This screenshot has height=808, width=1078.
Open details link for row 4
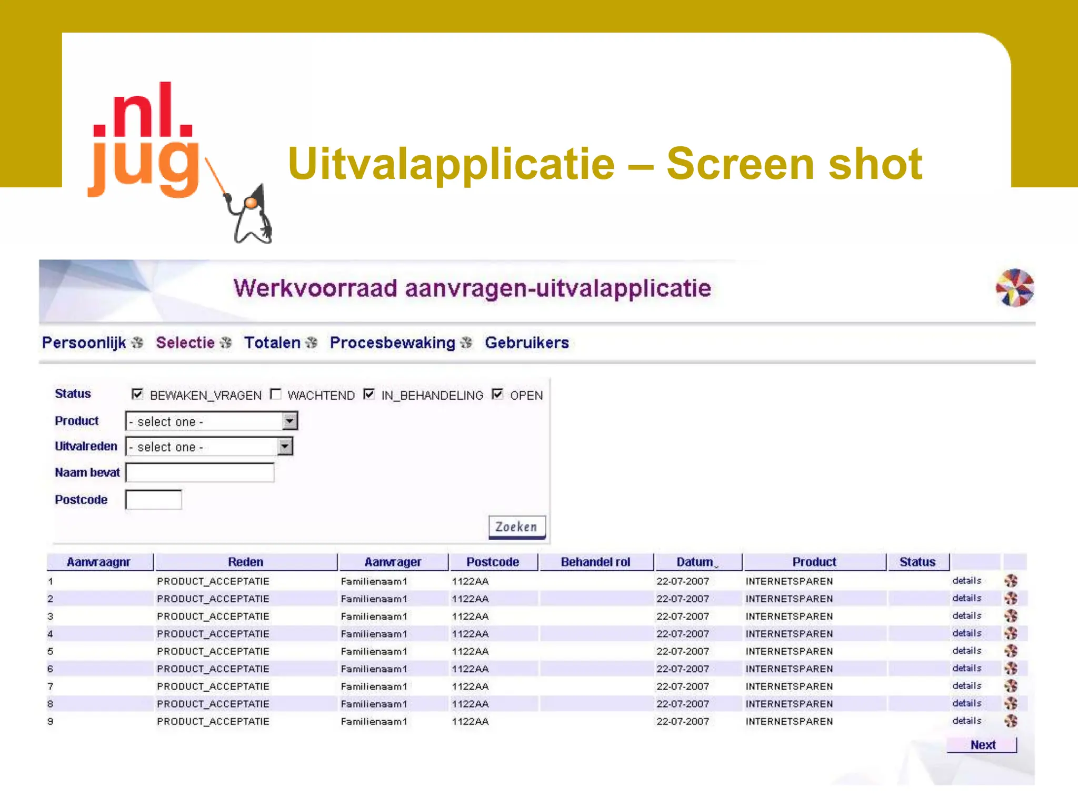coord(966,633)
